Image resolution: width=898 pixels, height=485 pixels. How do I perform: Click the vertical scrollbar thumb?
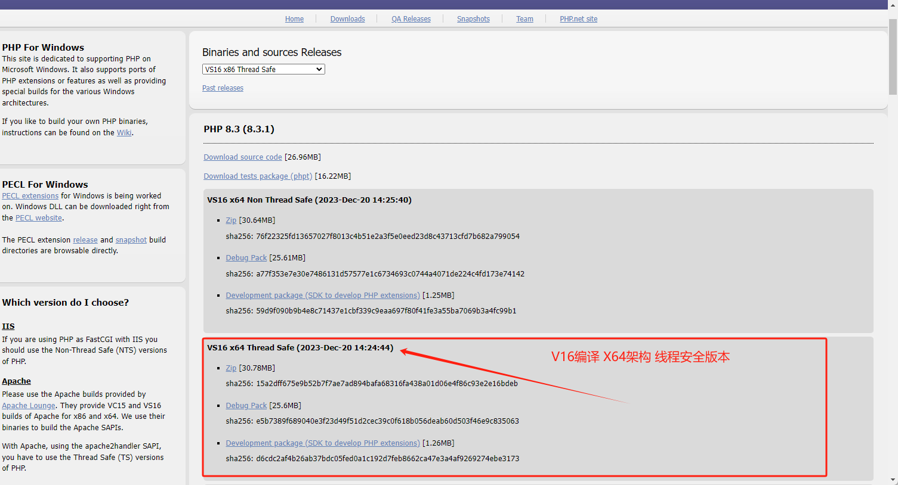tap(893, 57)
